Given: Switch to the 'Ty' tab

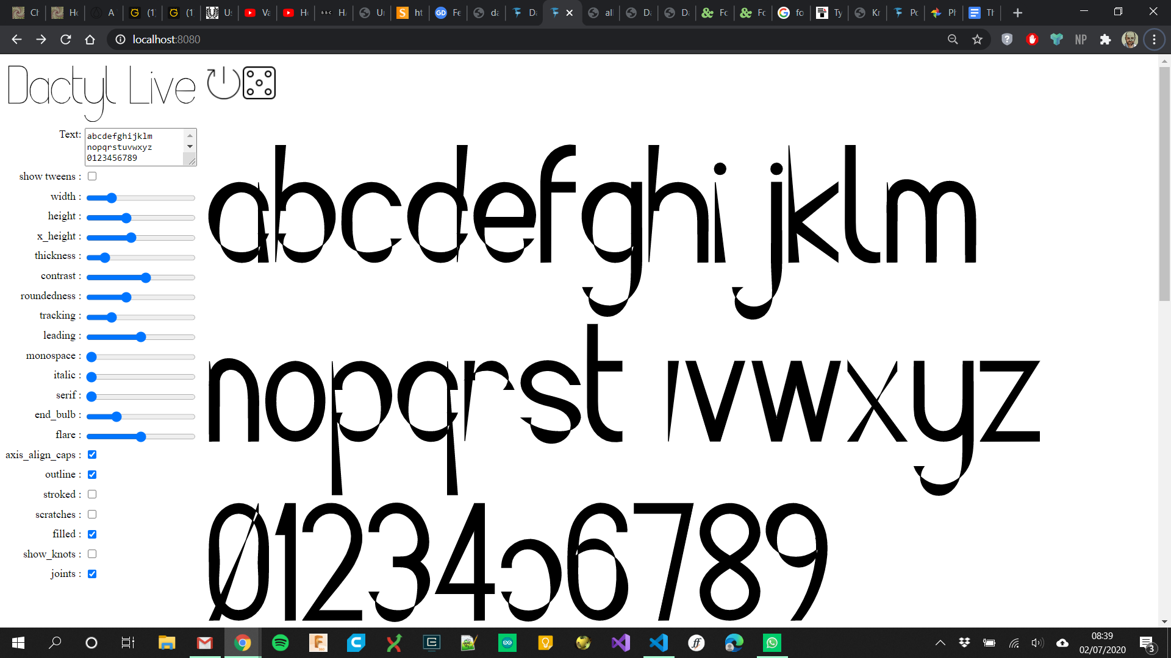Looking at the screenshot, I should [829, 13].
